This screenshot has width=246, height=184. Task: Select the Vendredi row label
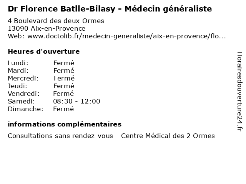tap(24, 94)
